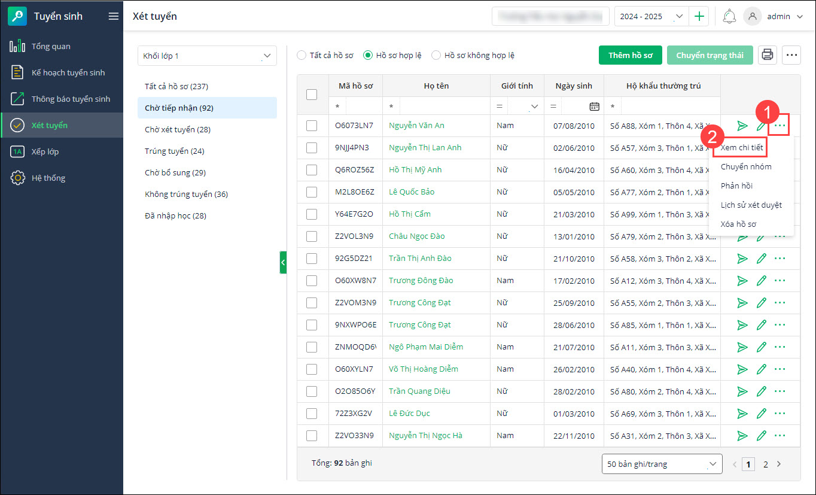816x495 pixels.
Task: Click the green plus icon for school year
Action: point(699,17)
